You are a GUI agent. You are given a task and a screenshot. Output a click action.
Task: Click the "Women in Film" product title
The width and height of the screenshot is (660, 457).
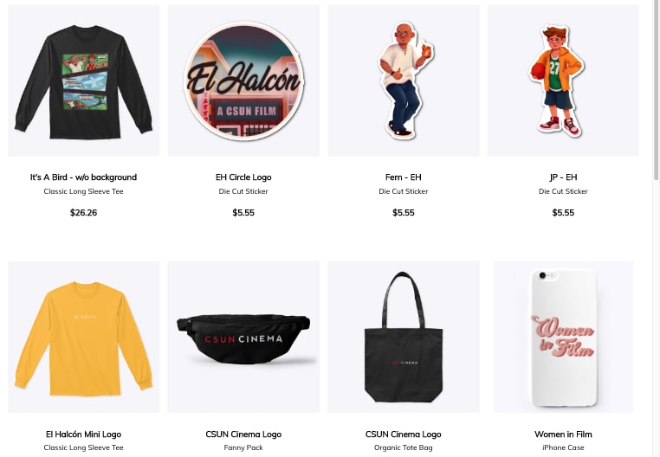pos(563,434)
